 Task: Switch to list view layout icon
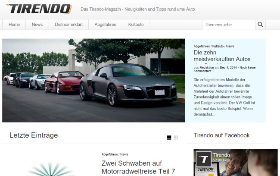[169, 138]
